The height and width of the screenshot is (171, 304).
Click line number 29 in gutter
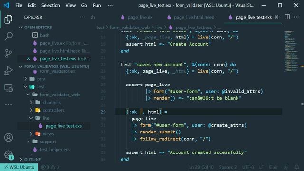point(103,112)
